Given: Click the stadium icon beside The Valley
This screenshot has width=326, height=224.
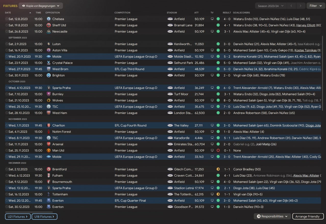Looking at the screenshot, I should [170, 125].
